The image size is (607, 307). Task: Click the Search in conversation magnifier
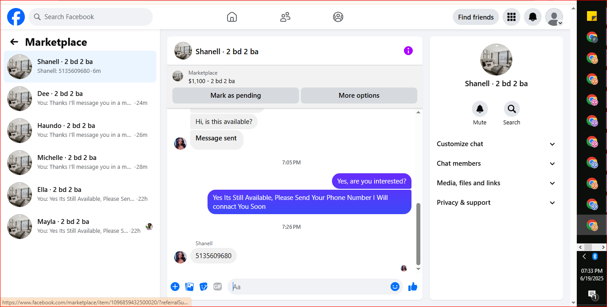pyautogui.click(x=511, y=109)
